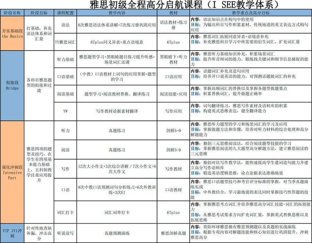Click the 'YW' course cell

[65, 111]
